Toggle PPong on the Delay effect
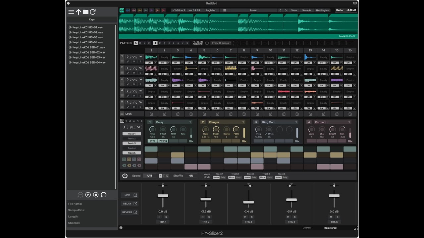Screen dimensions: 424x238 163,141
